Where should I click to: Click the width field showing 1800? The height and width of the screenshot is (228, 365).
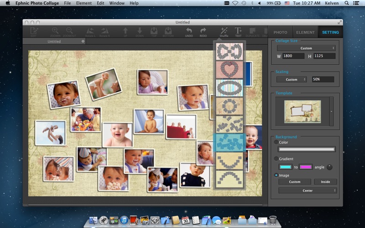[293, 56]
